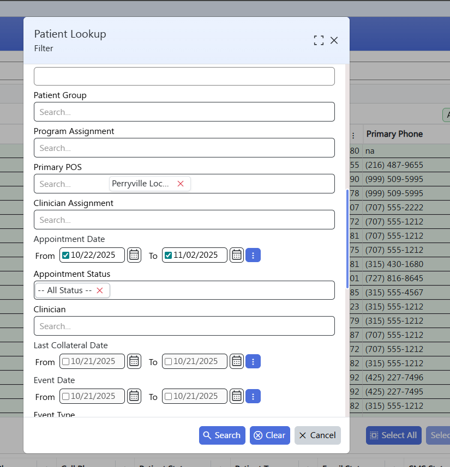Viewport: 450px width, 467px height.
Task: Expand the Patient Lookup dialog to fullscreen
Action: 319,40
